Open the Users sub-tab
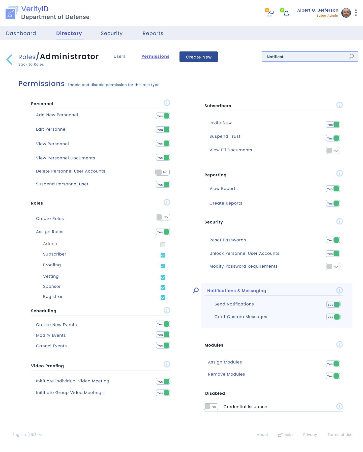This screenshot has height=452, width=363. tap(119, 56)
